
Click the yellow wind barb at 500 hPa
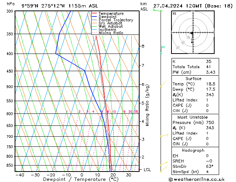click(x=163, y=84)
